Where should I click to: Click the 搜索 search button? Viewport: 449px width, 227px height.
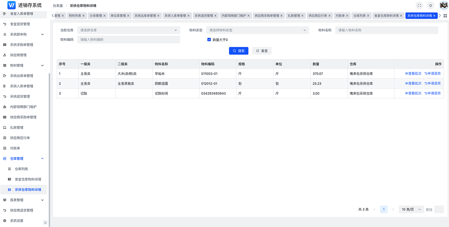coord(239,51)
